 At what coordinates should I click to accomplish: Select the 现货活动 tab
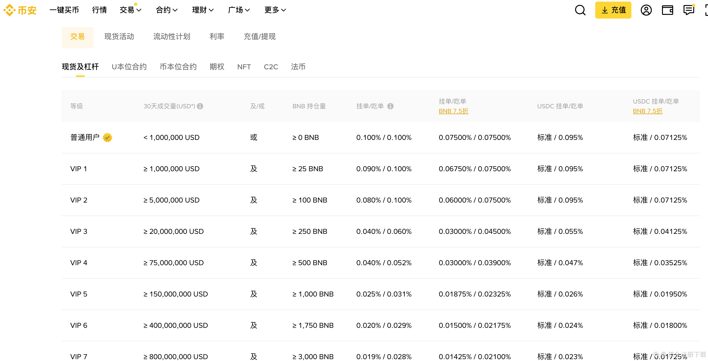coord(119,36)
